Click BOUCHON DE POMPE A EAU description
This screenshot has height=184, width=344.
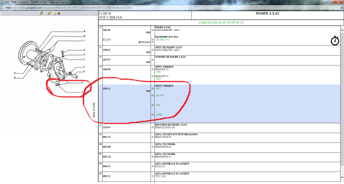[171, 125]
